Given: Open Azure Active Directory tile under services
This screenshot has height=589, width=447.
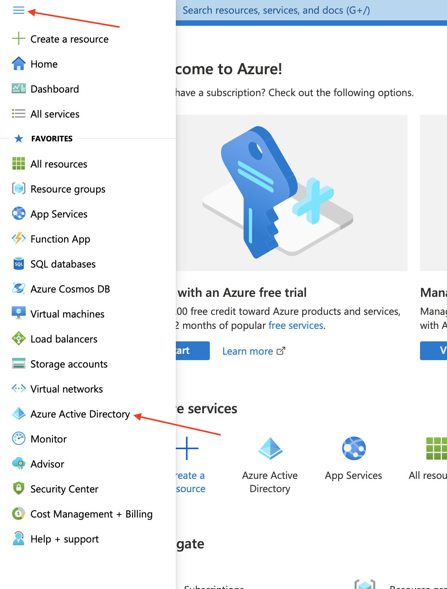Looking at the screenshot, I should click(270, 465).
